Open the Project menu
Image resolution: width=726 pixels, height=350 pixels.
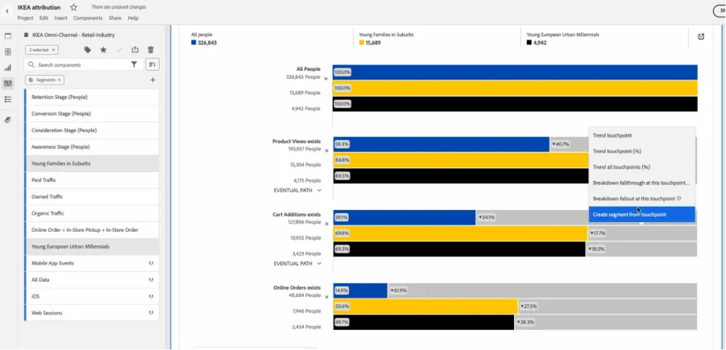tap(26, 18)
